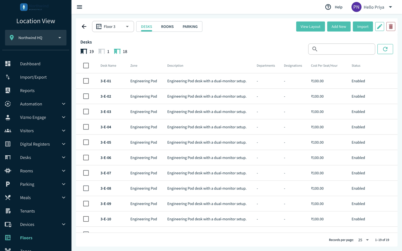The width and height of the screenshot is (402, 251).
Task: Click the green pencil edit icon
Action: pyautogui.click(x=380, y=27)
